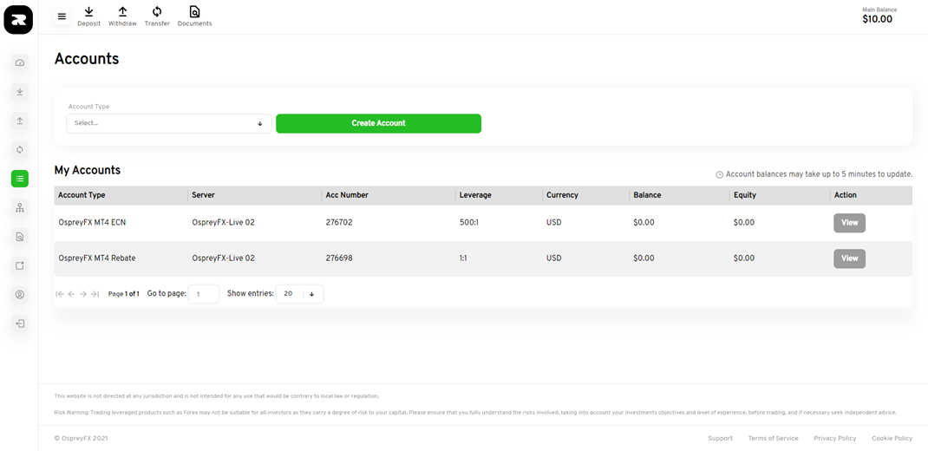
Task: Click the OspreyFX logo icon
Action: (18, 20)
